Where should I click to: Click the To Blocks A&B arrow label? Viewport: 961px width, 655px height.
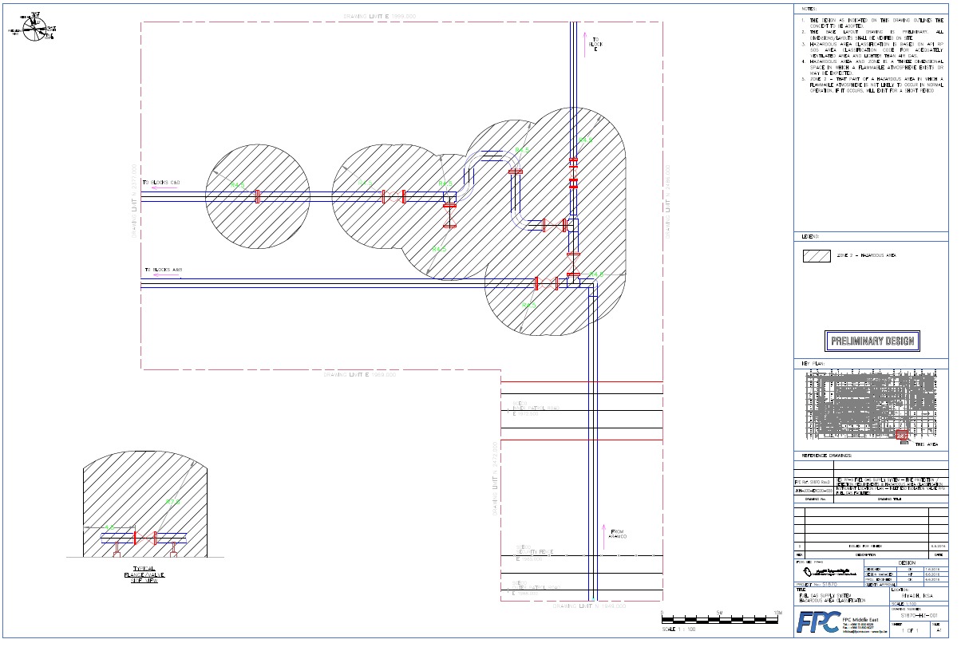point(164,270)
